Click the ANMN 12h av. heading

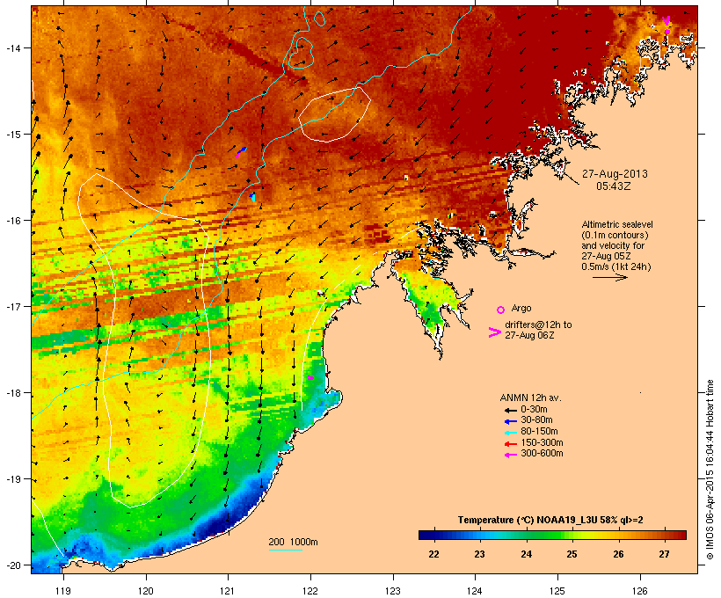[530, 397]
